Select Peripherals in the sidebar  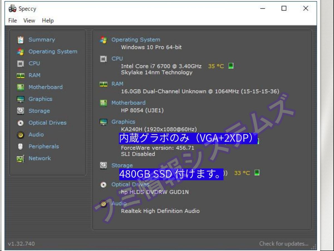44,146
